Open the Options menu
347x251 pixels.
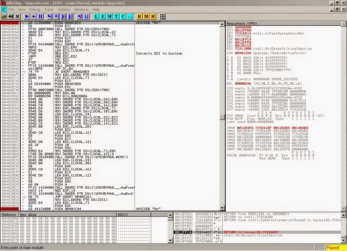pyautogui.click(x=63, y=9)
